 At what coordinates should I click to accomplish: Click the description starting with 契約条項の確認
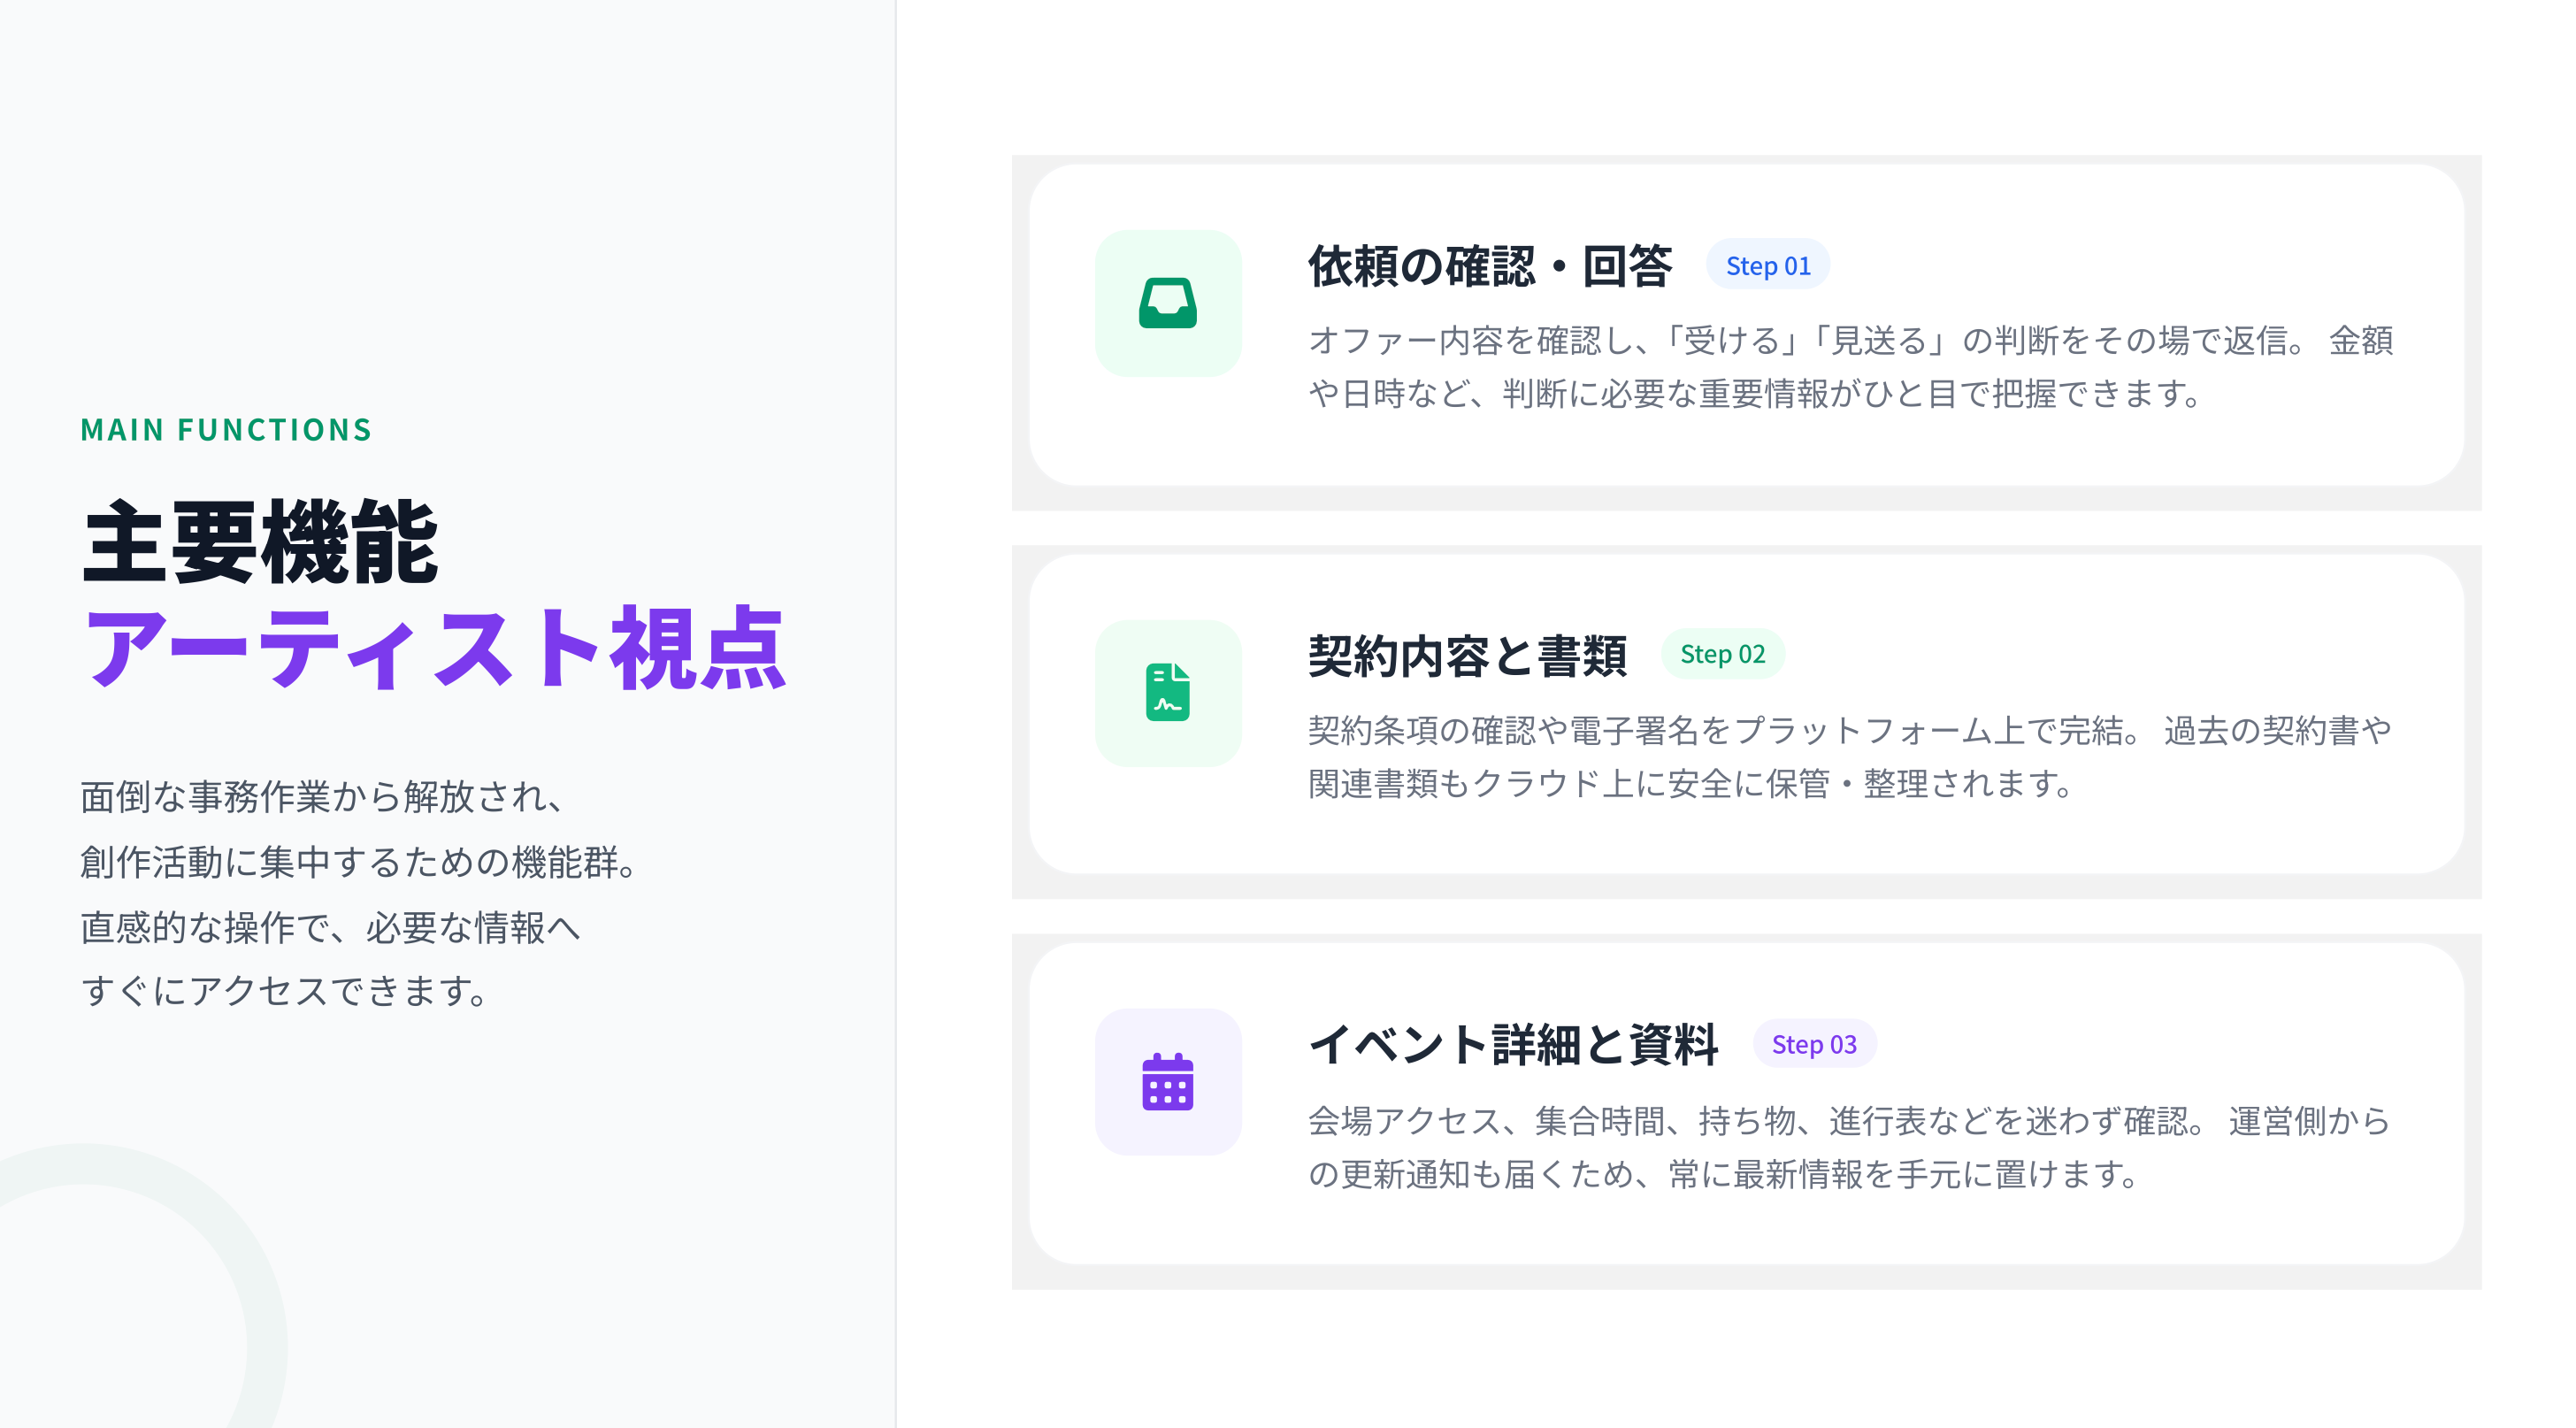(x=1850, y=756)
